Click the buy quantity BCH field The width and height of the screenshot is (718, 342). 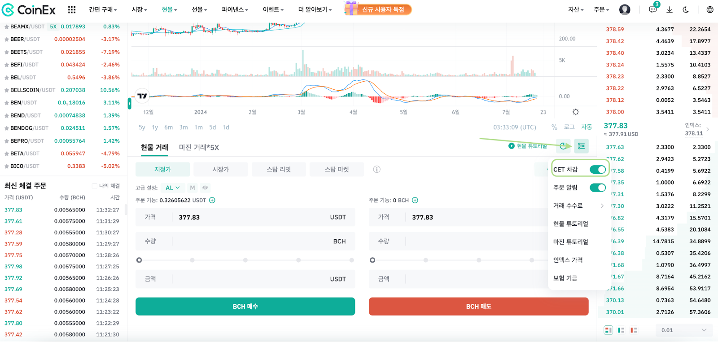pyautogui.click(x=245, y=241)
